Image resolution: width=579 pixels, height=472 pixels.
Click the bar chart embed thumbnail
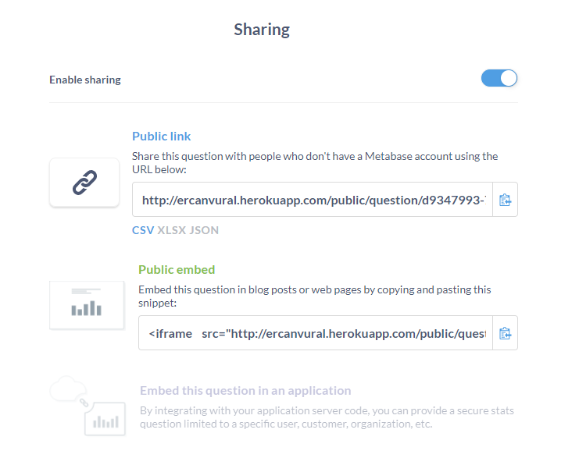[x=87, y=304]
